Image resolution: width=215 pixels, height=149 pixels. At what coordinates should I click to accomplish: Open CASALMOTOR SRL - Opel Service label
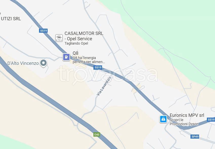pos(84,36)
